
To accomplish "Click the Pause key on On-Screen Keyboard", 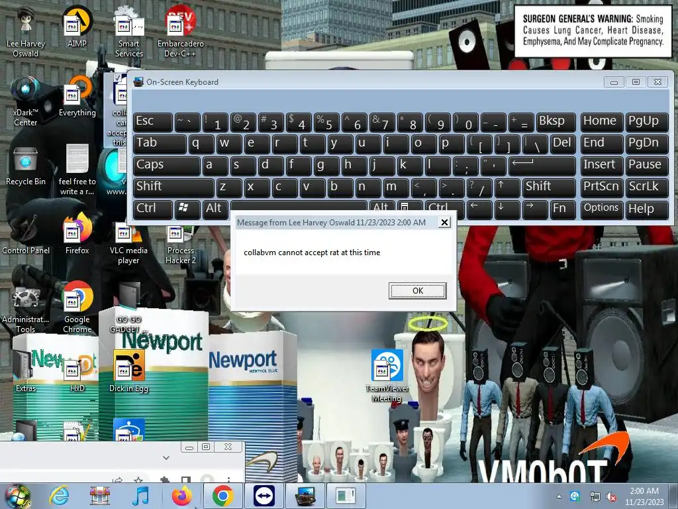I will (x=647, y=165).
